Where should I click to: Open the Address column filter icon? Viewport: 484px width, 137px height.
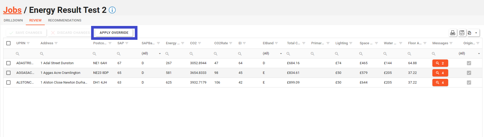(x=56, y=43)
